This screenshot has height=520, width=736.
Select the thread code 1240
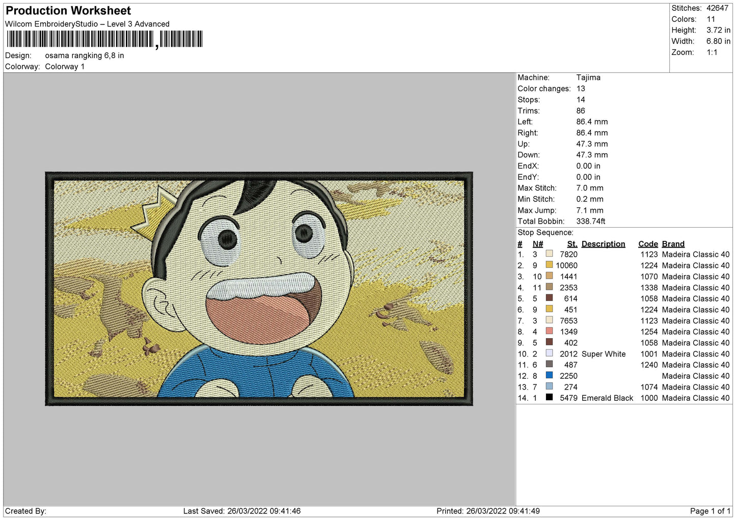click(649, 365)
